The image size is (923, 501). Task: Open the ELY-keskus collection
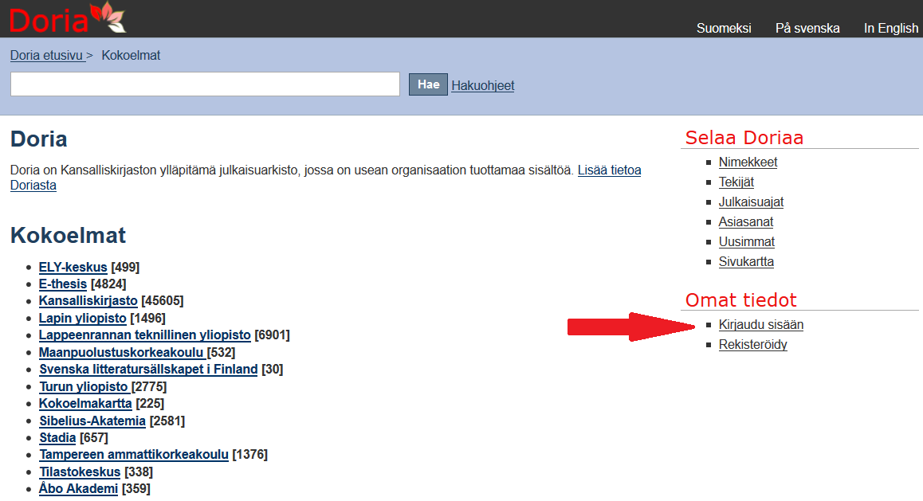coord(73,267)
